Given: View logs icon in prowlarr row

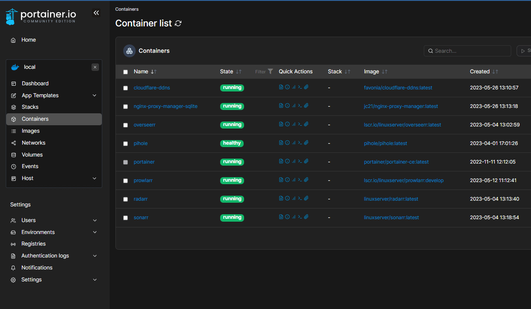Looking at the screenshot, I should coord(281,180).
